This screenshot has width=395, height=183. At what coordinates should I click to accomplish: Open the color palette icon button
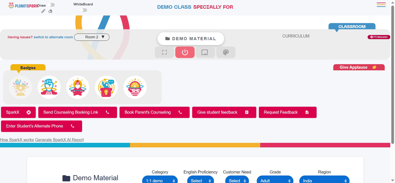(226, 52)
